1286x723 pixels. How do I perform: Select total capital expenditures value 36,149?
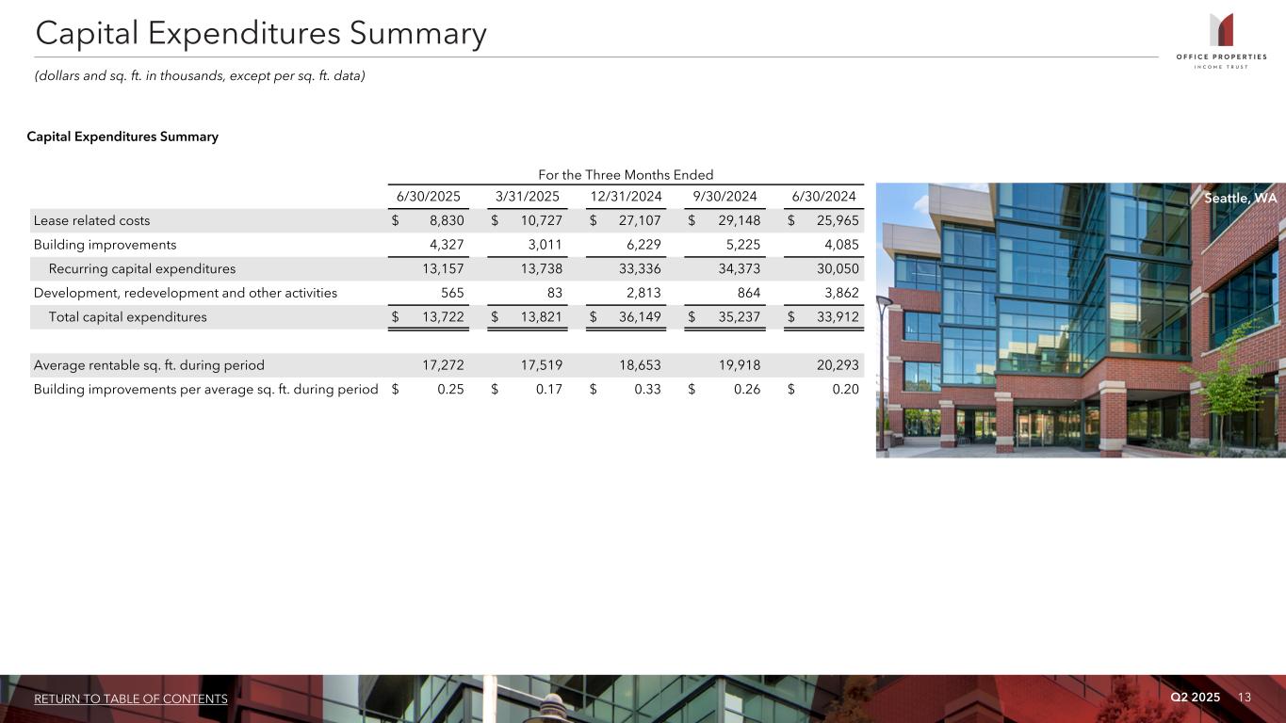(640, 317)
